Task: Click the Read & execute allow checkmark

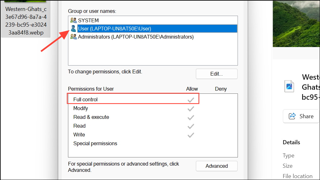Action: 191,118
